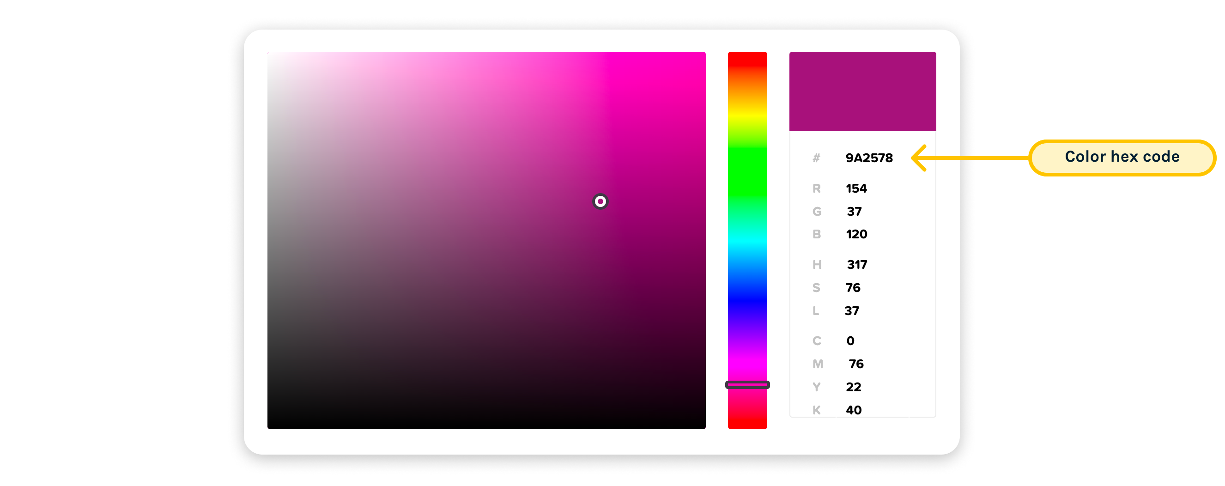
Task: Pick cyan on the vertical hue bar
Action: 747,240
